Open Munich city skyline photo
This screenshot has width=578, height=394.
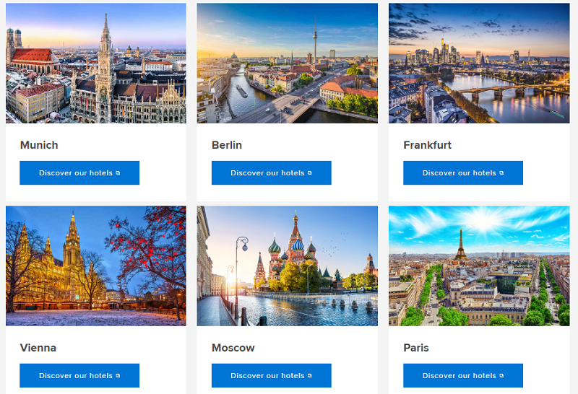click(96, 63)
